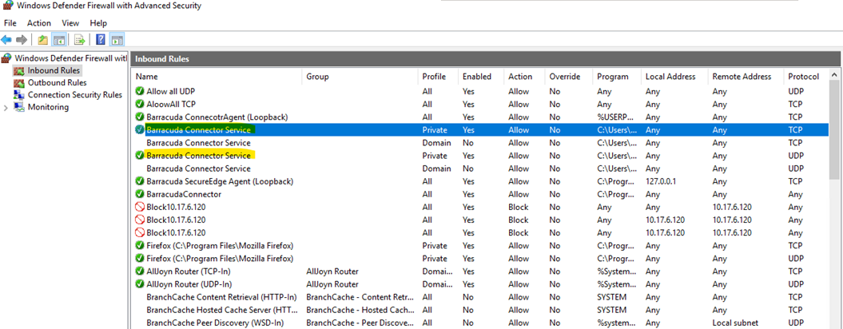Sort by the Name column header
The width and height of the screenshot is (843, 329).
click(x=217, y=77)
